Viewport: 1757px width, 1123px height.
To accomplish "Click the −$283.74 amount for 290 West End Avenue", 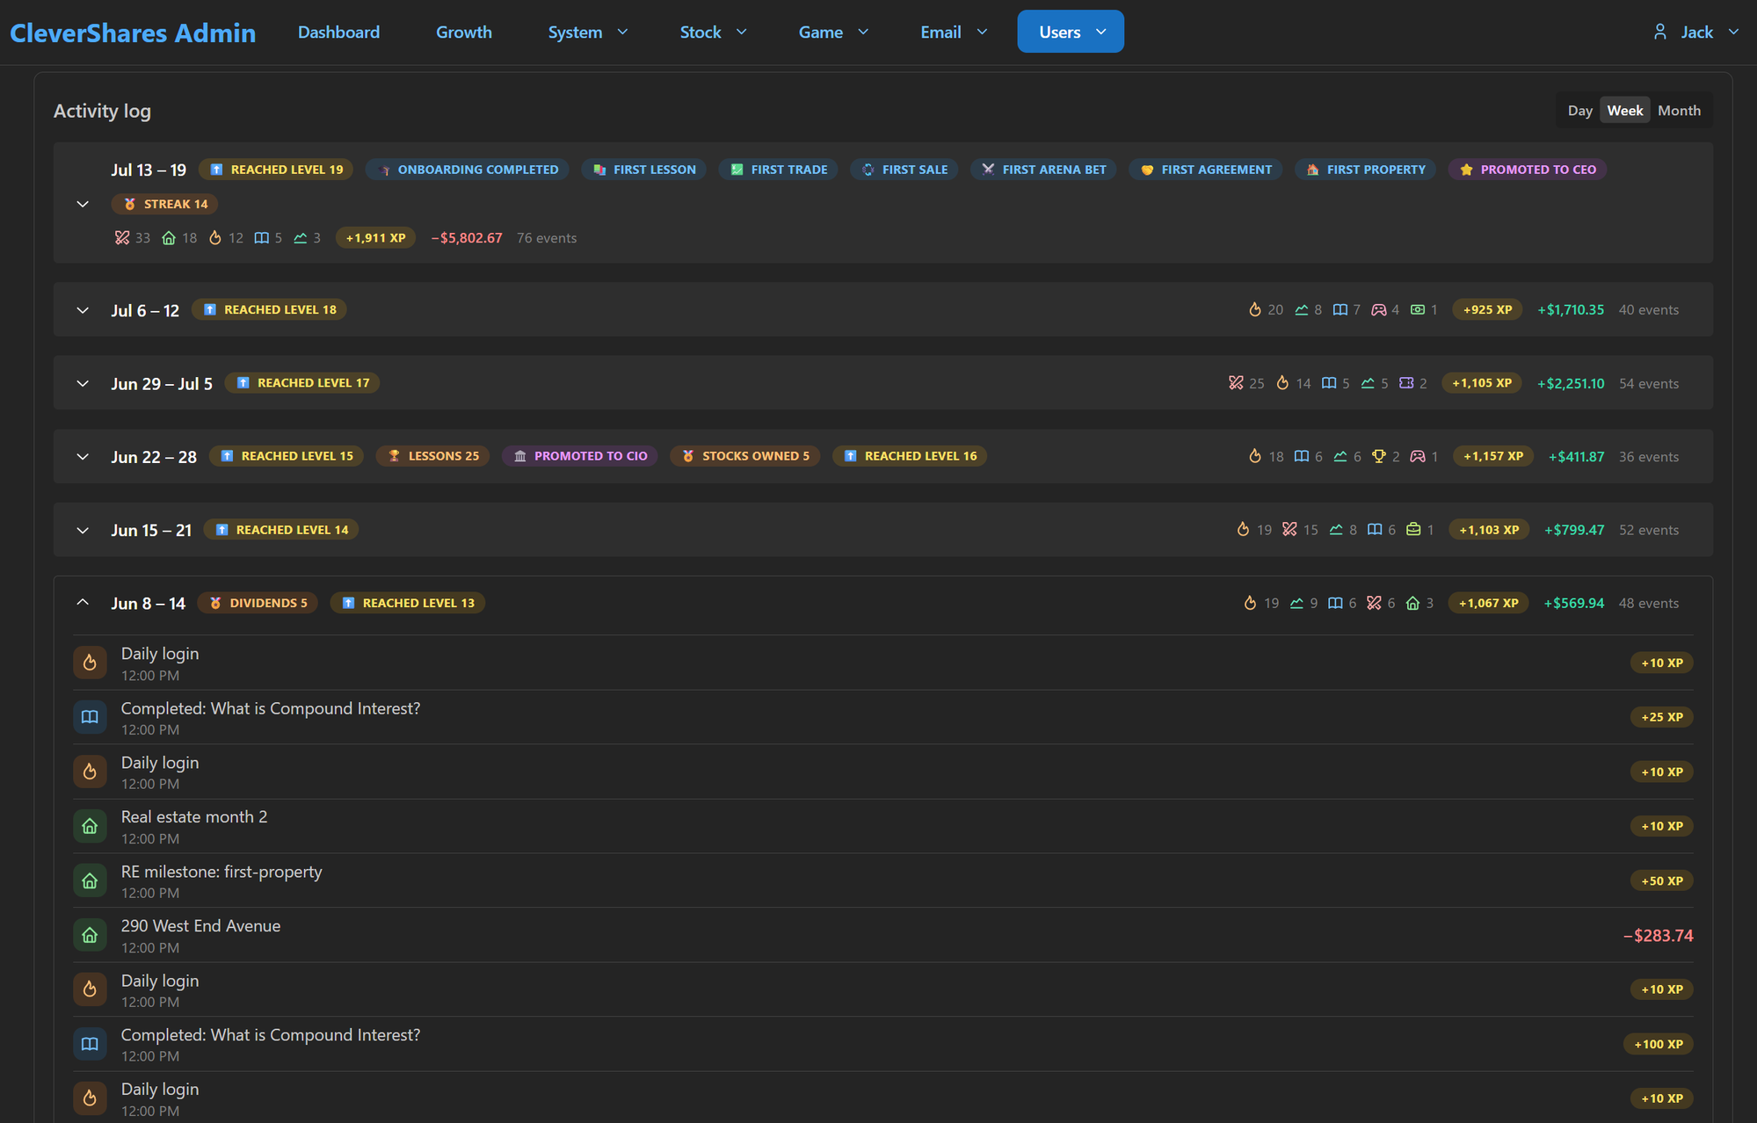I will coord(1658,936).
